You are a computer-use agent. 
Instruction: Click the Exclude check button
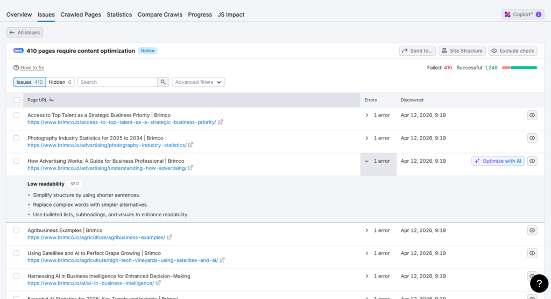(x=513, y=51)
